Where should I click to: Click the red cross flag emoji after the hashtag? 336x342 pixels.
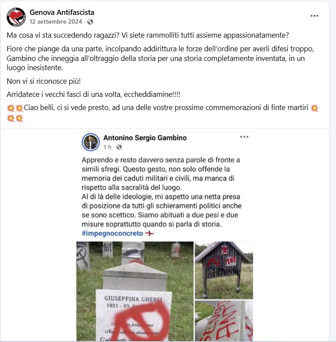(150, 233)
